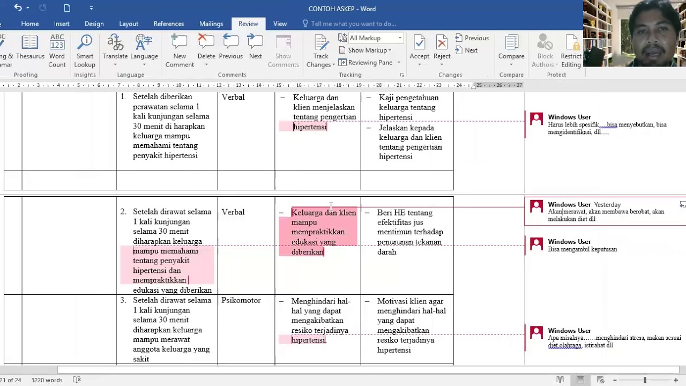
Task: Open the Layout tab
Action: 129,24
